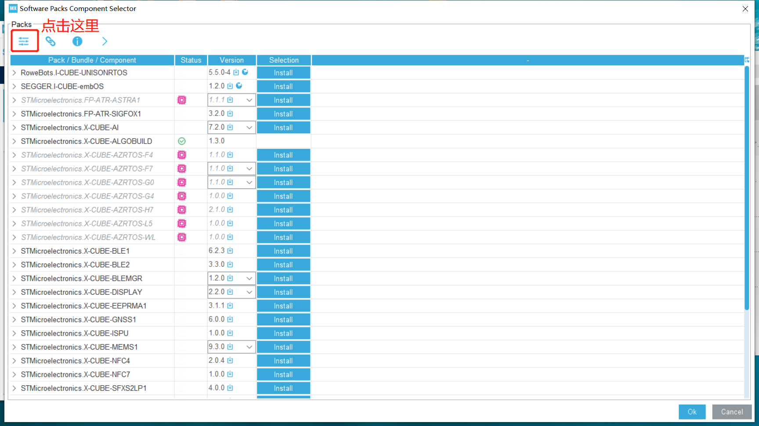Expand the X-CUBE-NFC4 pack row
759x426 pixels.
(14, 361)
